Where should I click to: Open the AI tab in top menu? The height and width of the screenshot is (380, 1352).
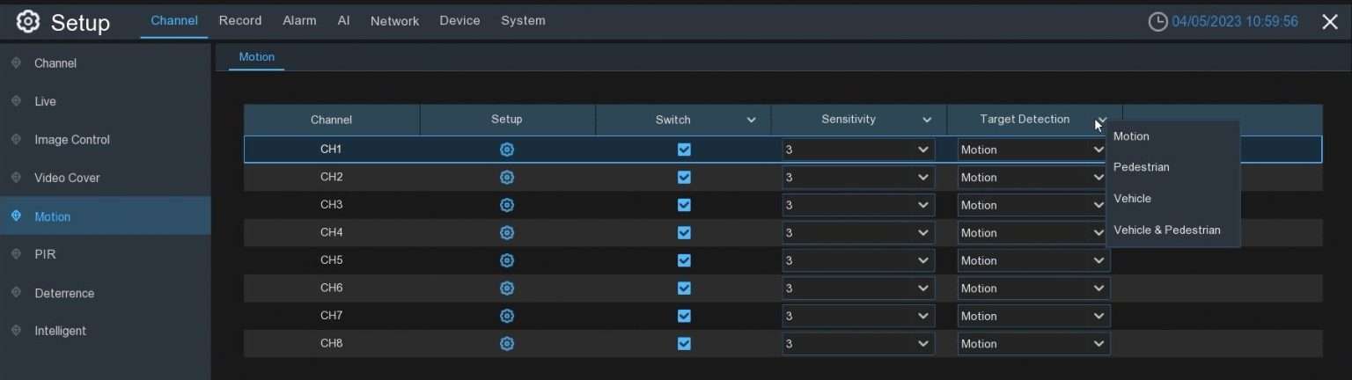343,21
